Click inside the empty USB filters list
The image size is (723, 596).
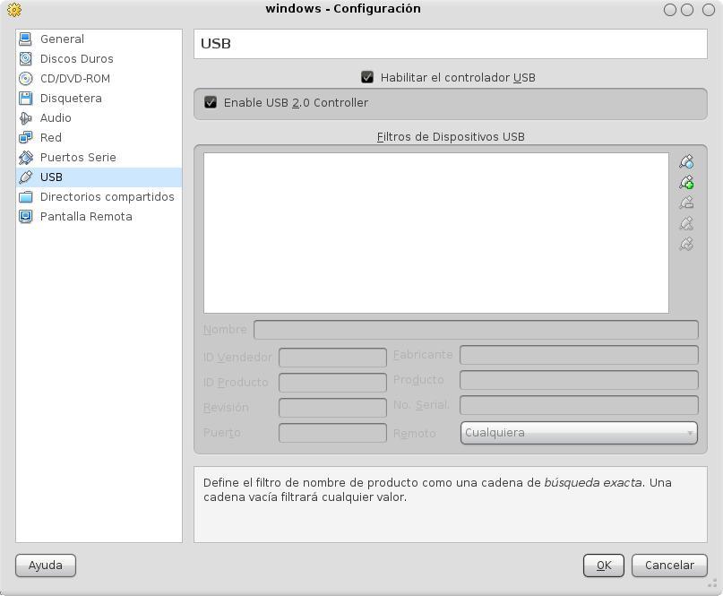(436, 233)
